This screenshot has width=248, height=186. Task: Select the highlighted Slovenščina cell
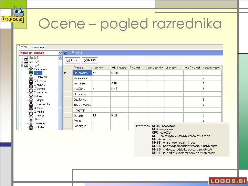(82, 73)
